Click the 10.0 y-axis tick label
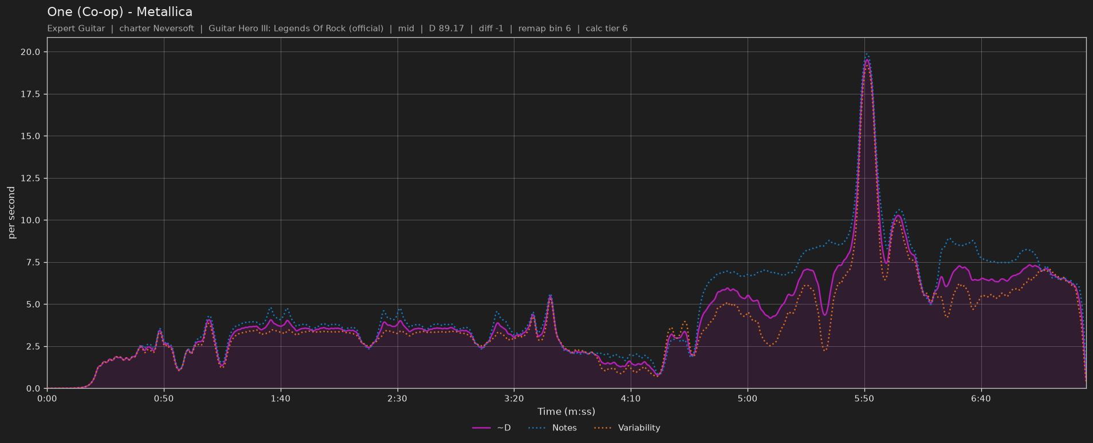 click(x=31, y=220)
